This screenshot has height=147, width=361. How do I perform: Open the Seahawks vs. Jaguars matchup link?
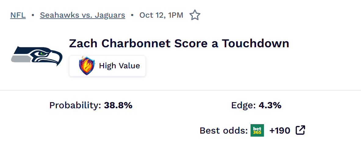(82, 15)
